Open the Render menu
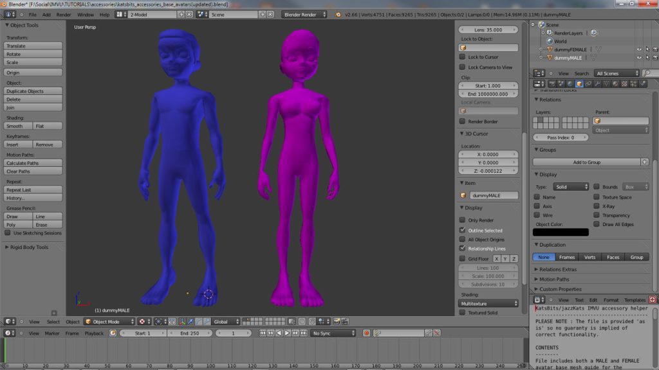 click(x=62, y=13)
